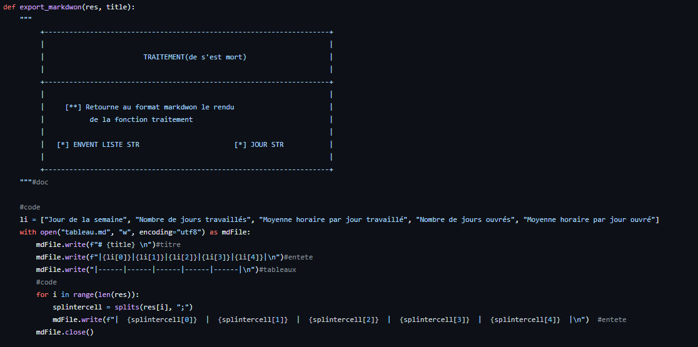
Task: Click the #doc comment after the docstring
Action: click(x=40, y=182)
